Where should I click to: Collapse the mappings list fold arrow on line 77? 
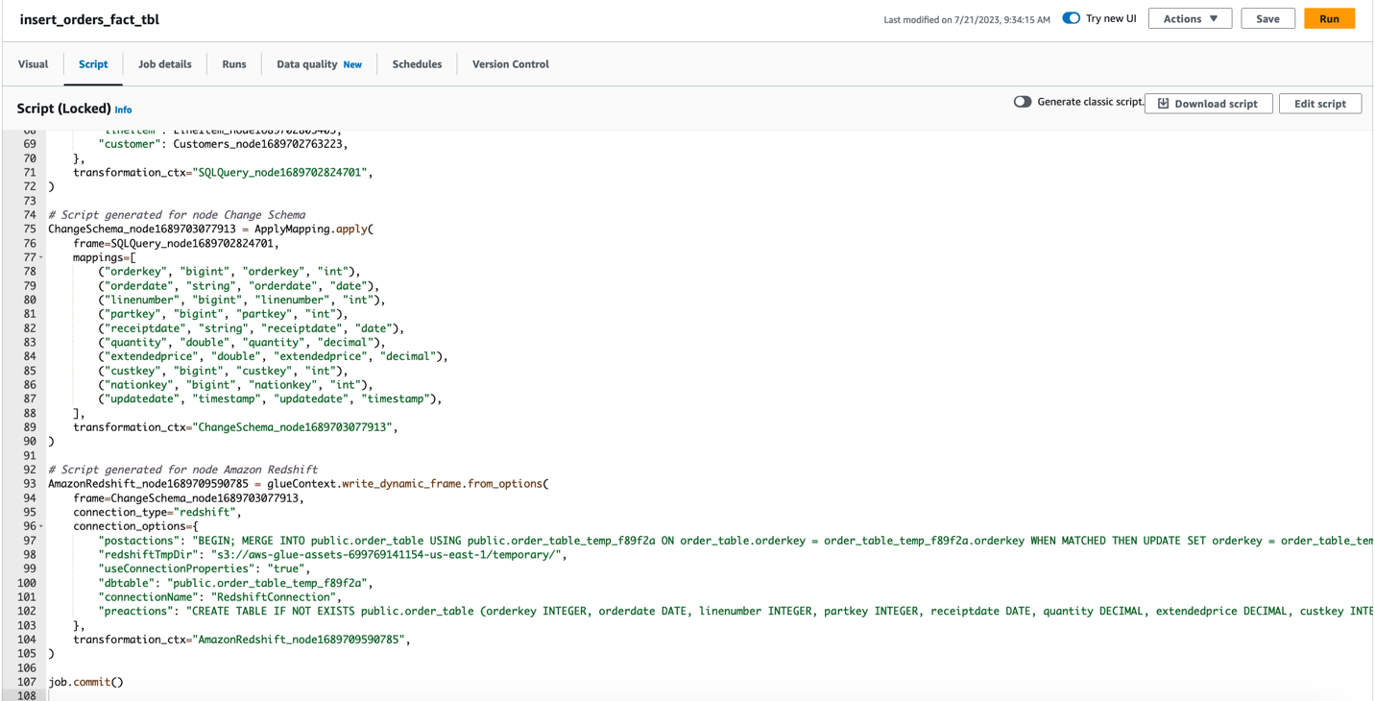click(x=41, y=257)
